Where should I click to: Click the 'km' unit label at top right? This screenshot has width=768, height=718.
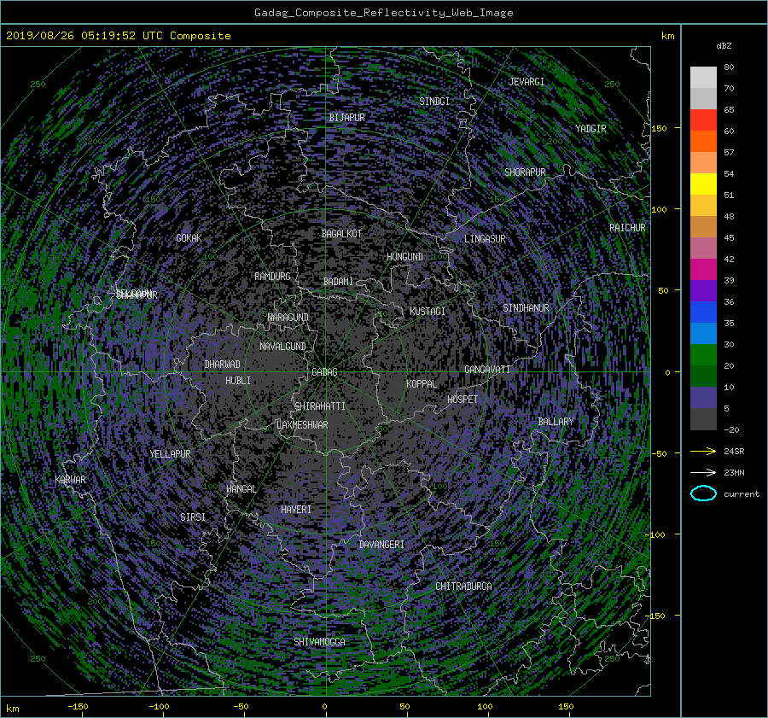(x=668, y=36)
